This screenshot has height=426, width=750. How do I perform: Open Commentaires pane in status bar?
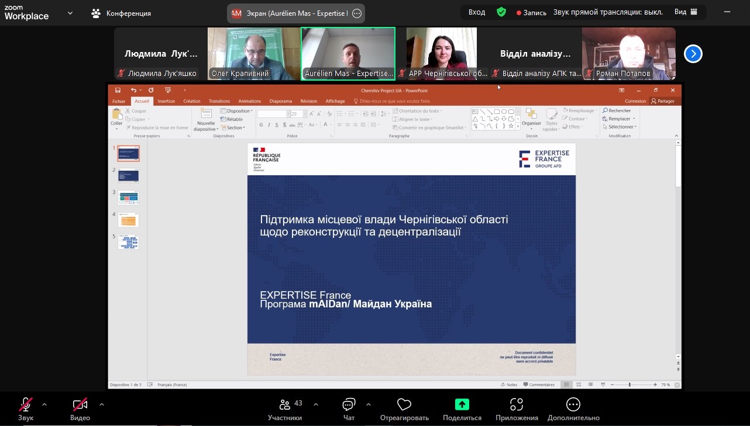click(539, 385)
